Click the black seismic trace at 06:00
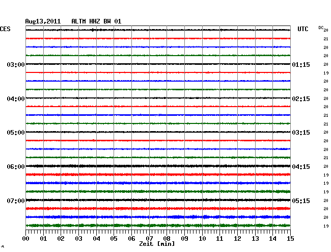This screenshot has width=331, height=252. point(158,166)
